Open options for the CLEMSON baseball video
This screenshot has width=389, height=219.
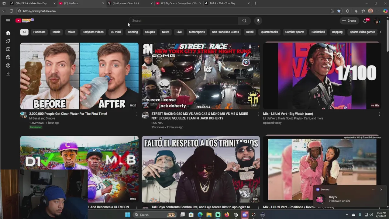point(137,207)
